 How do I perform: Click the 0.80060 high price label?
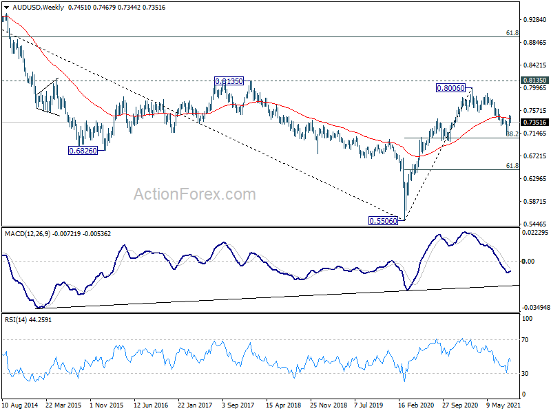[450, 88]
